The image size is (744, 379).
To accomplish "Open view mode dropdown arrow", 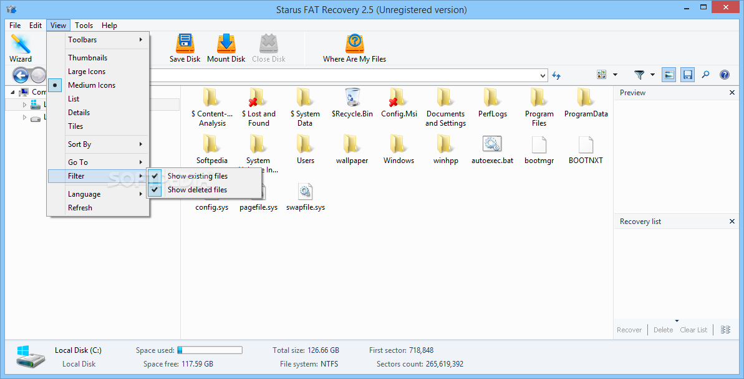I will [616, 75].
